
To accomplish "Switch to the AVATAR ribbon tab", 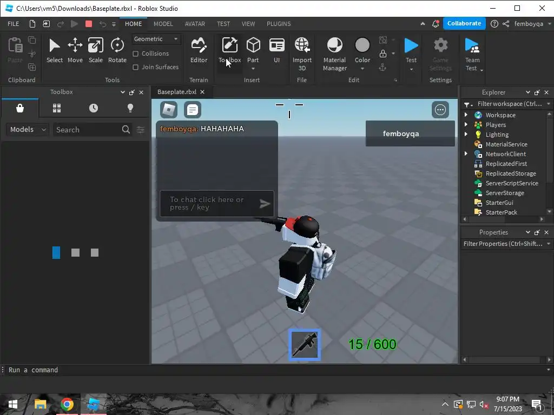I will 195,24.
